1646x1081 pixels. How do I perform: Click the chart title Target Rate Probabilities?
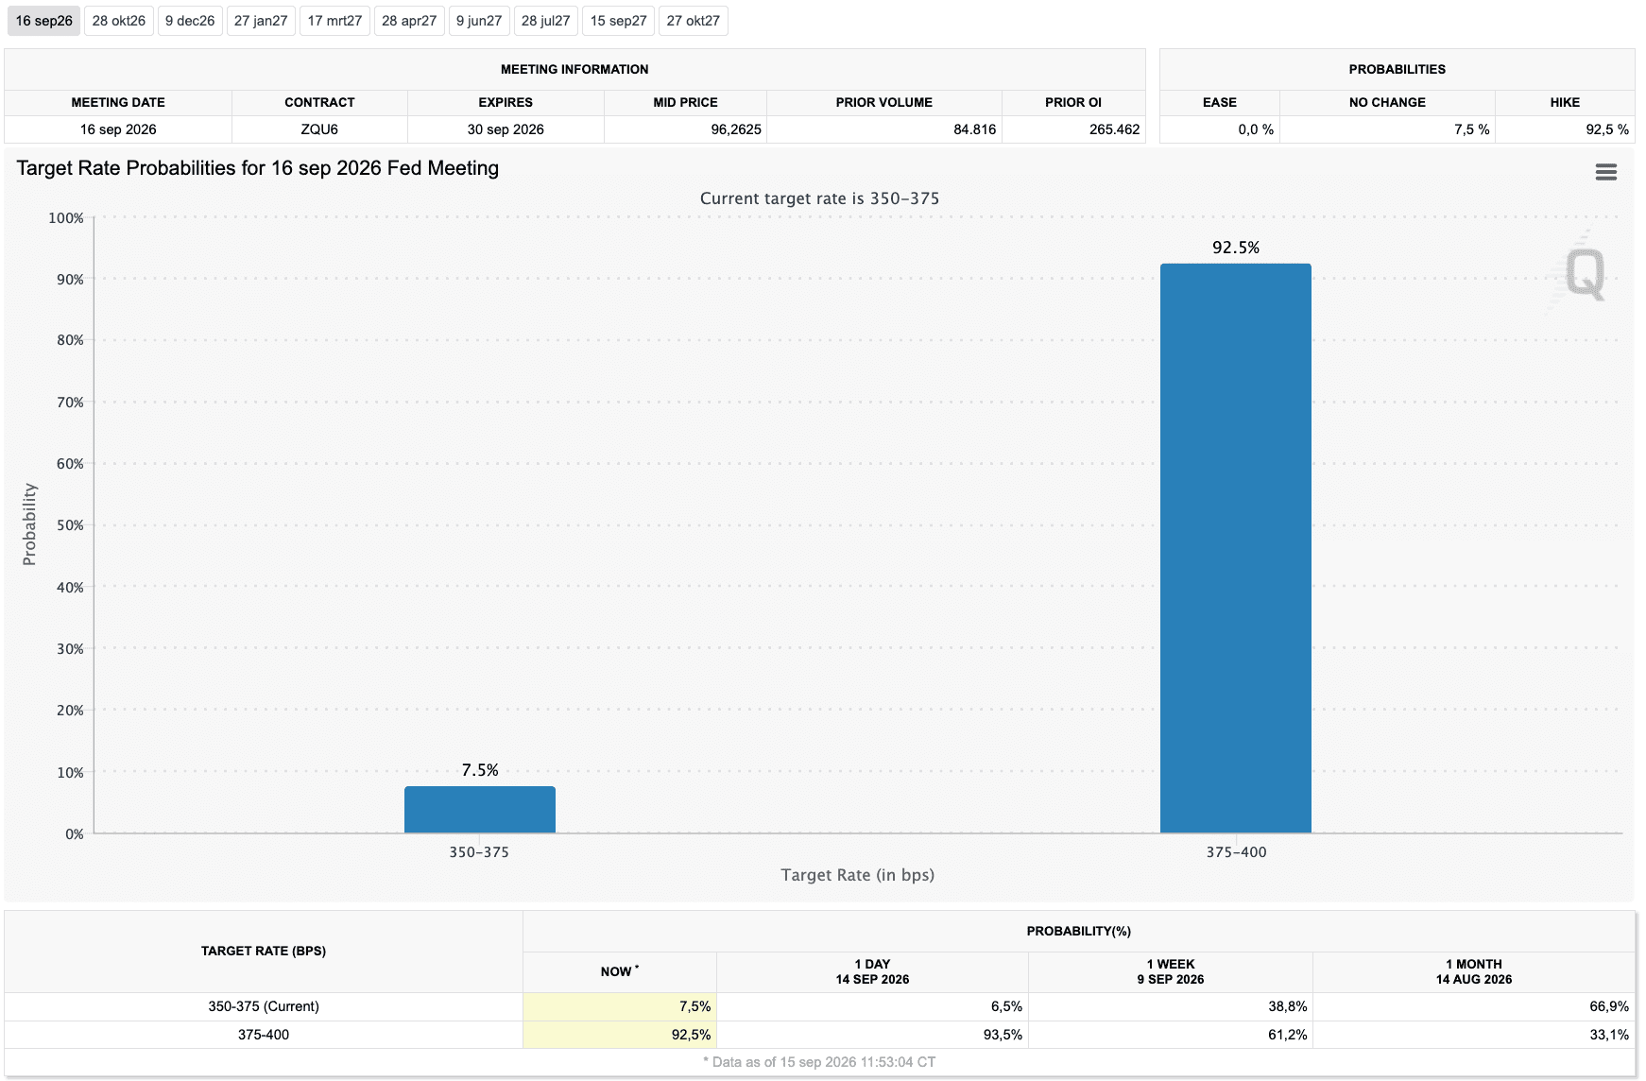click(x=258, y=168)
